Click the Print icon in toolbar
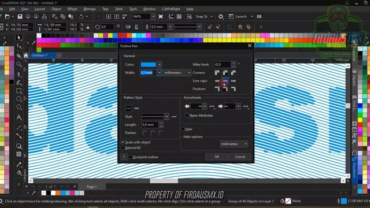 click(44, 17)
